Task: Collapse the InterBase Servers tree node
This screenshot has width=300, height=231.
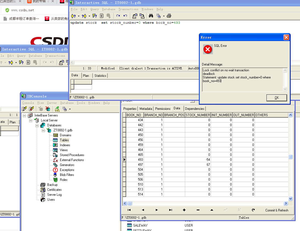Action: (x=24, y=116)
